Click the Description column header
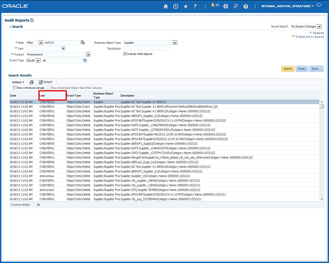Viewport: 329px width, 263px height. (220, 96)
